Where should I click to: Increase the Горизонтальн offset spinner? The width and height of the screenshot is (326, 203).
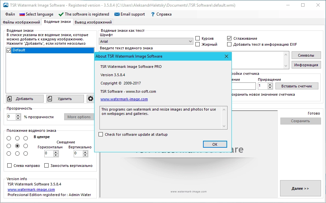click(56, 152)
